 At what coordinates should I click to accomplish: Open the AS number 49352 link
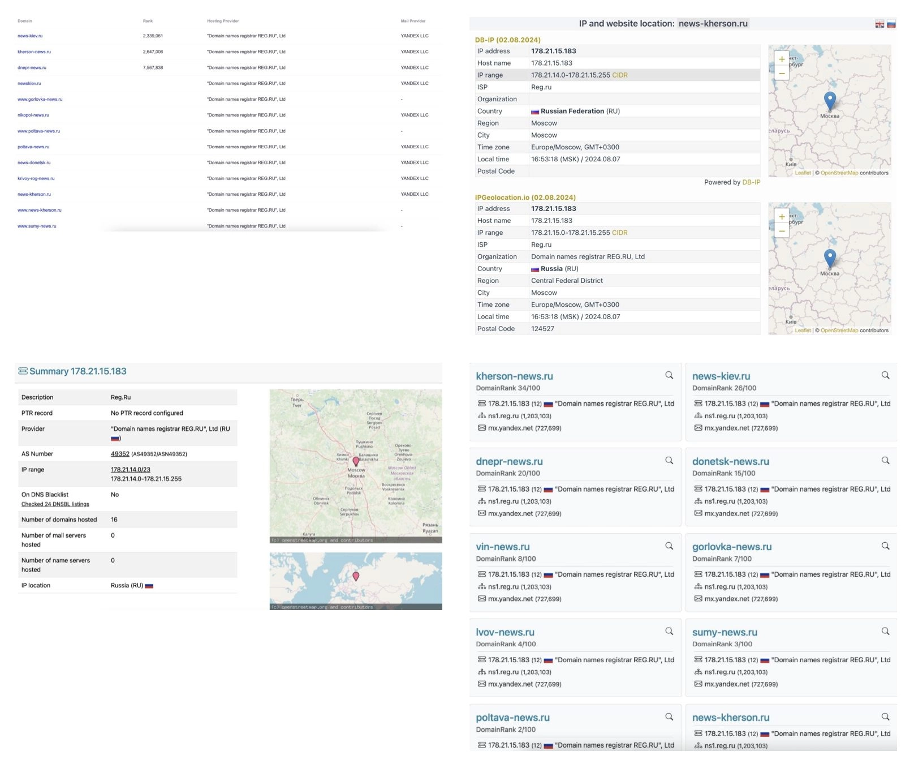[x=120, y=454]
